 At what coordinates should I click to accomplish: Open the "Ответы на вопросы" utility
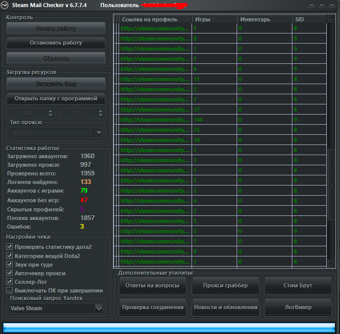(x=152, y=285)
